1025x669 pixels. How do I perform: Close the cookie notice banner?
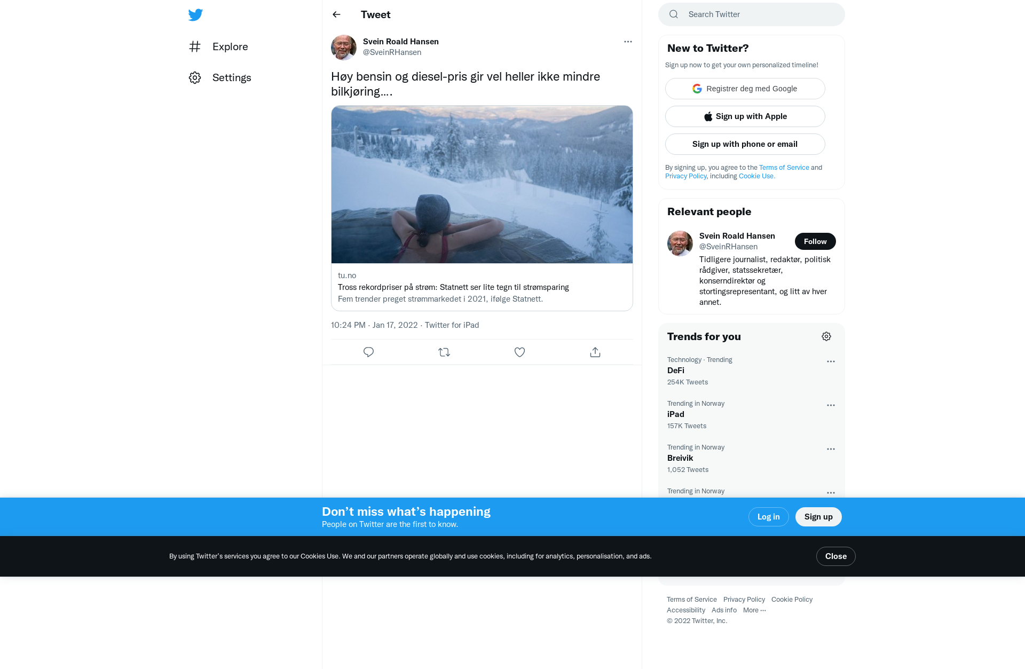click(835, 556)
